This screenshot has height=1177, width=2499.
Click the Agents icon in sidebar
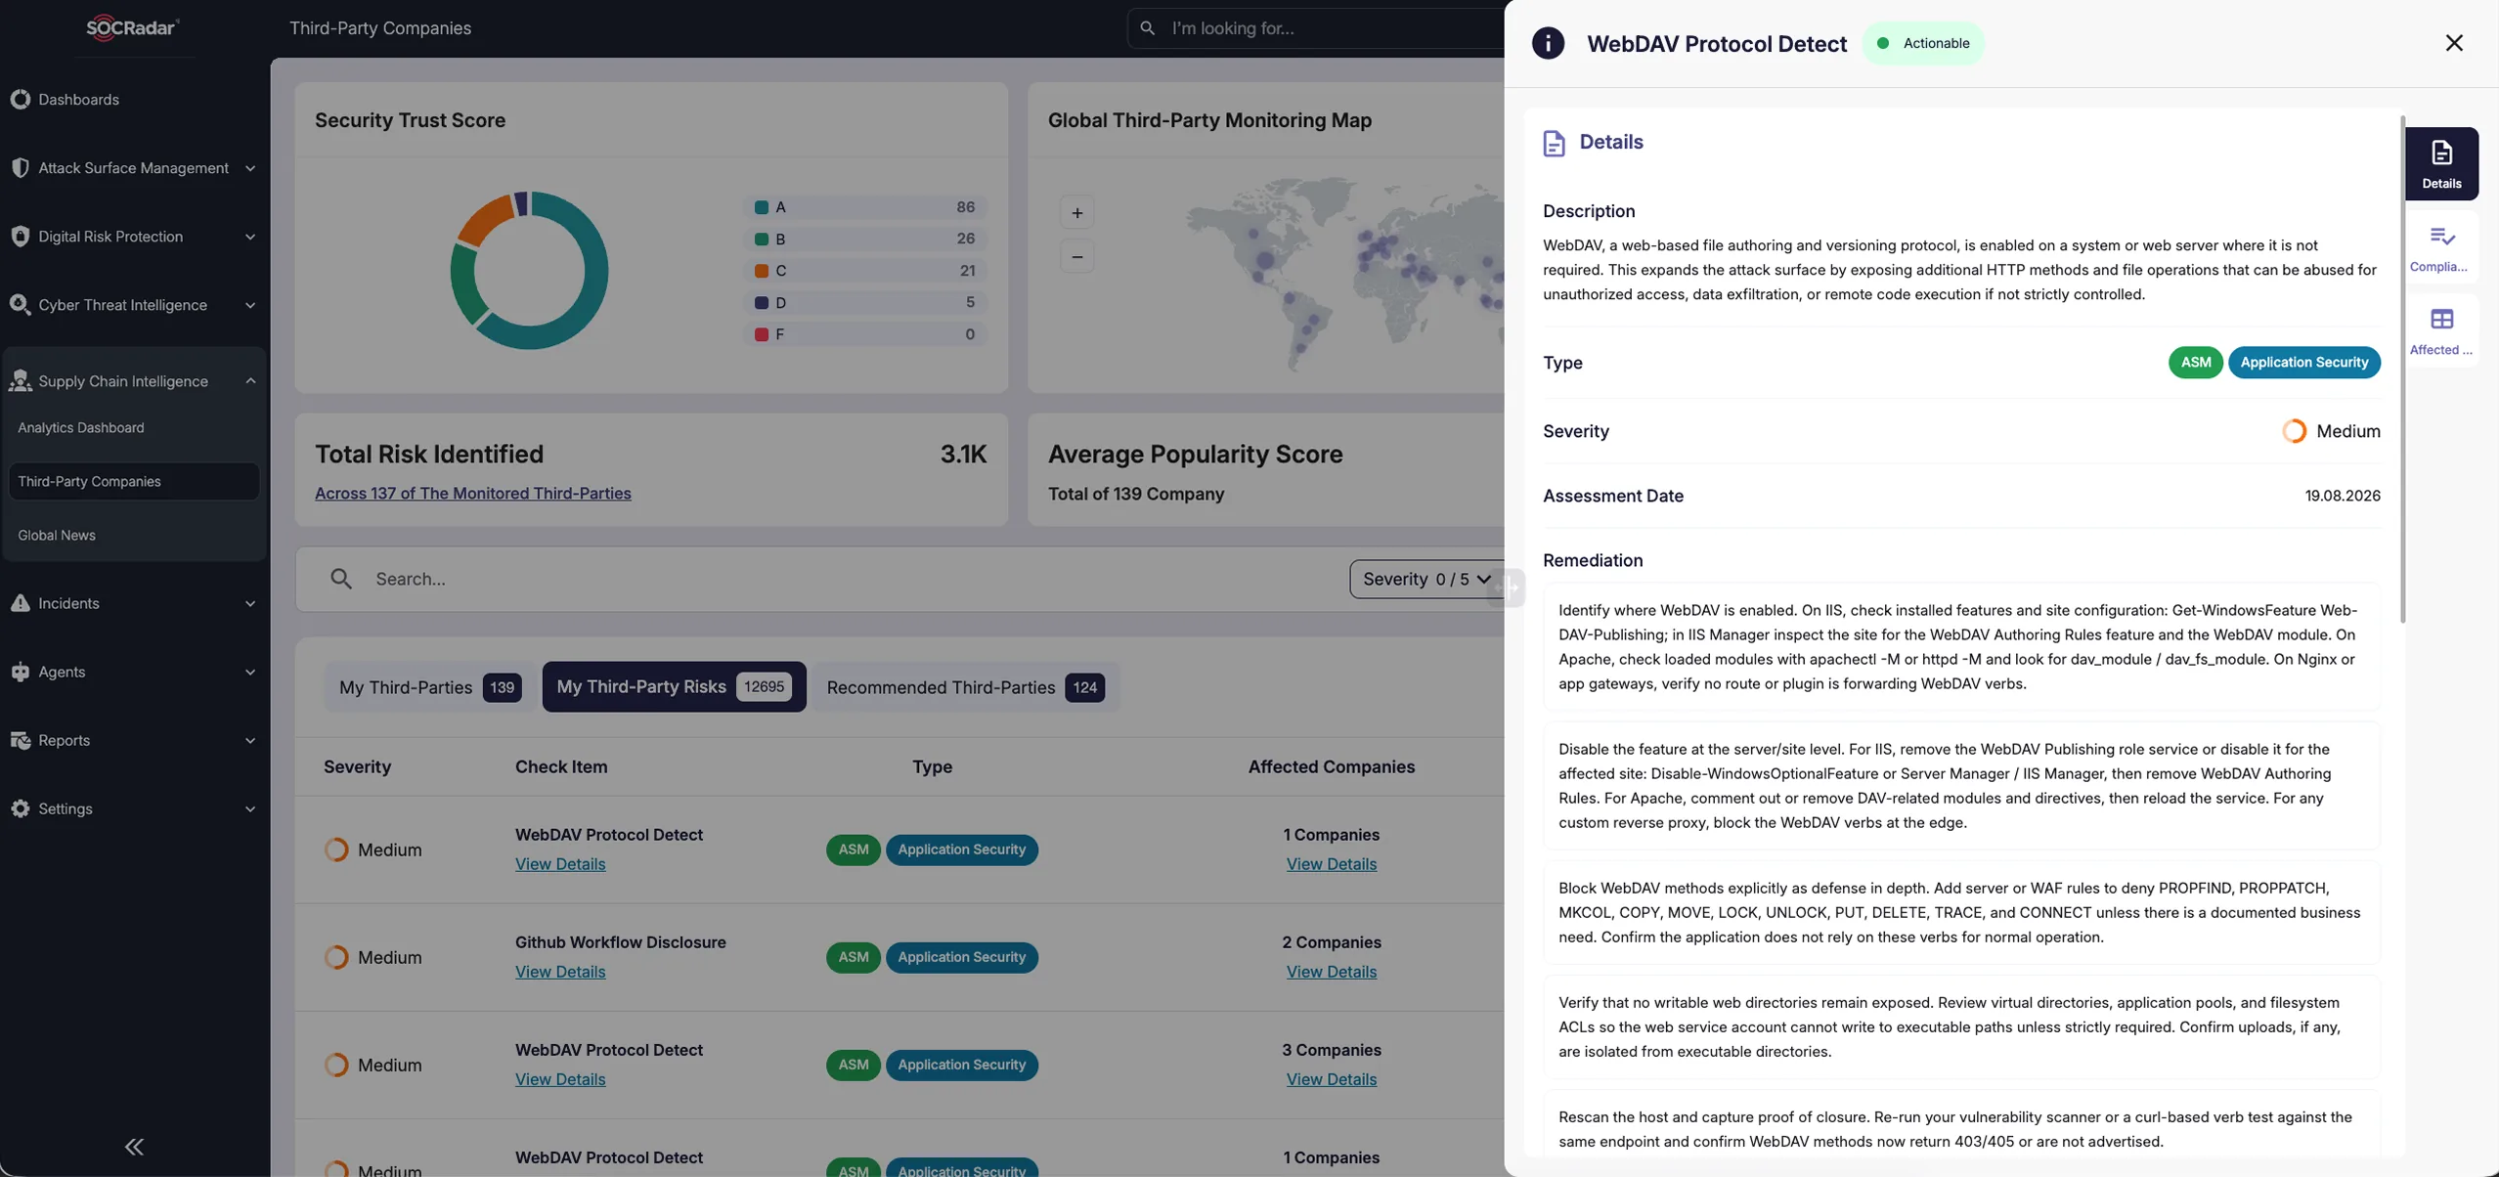point(20,673)
